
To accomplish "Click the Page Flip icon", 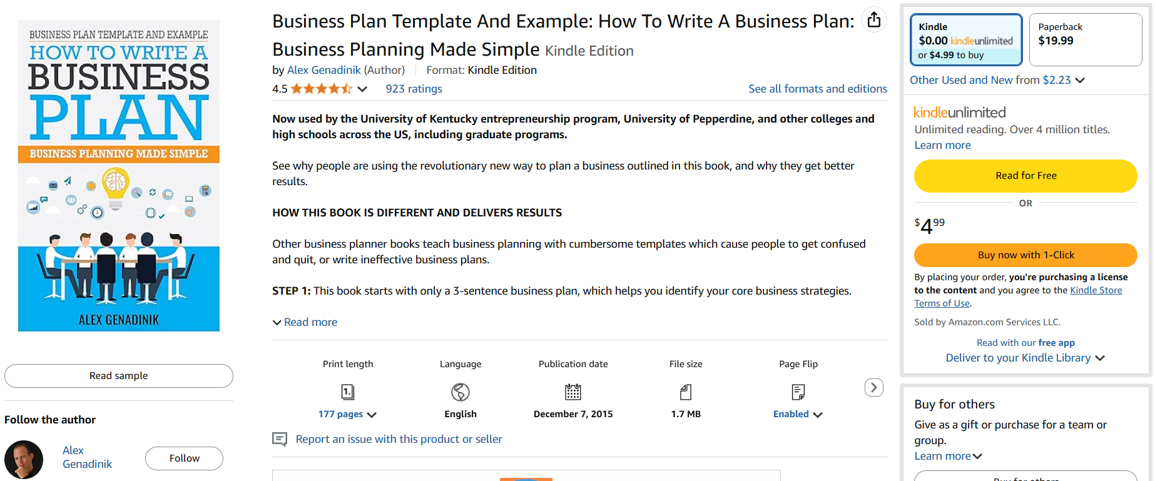I will 798,392.
